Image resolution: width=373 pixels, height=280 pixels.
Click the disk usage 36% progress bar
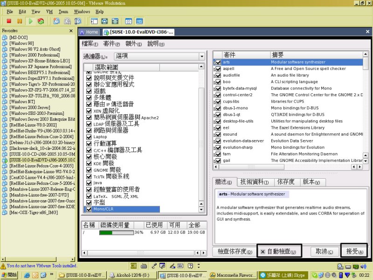coord(116,232)
